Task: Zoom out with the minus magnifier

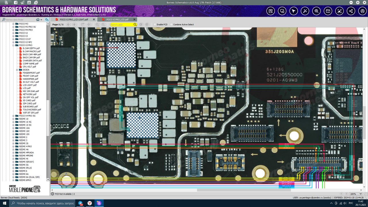Action: [x=97, y=24]
